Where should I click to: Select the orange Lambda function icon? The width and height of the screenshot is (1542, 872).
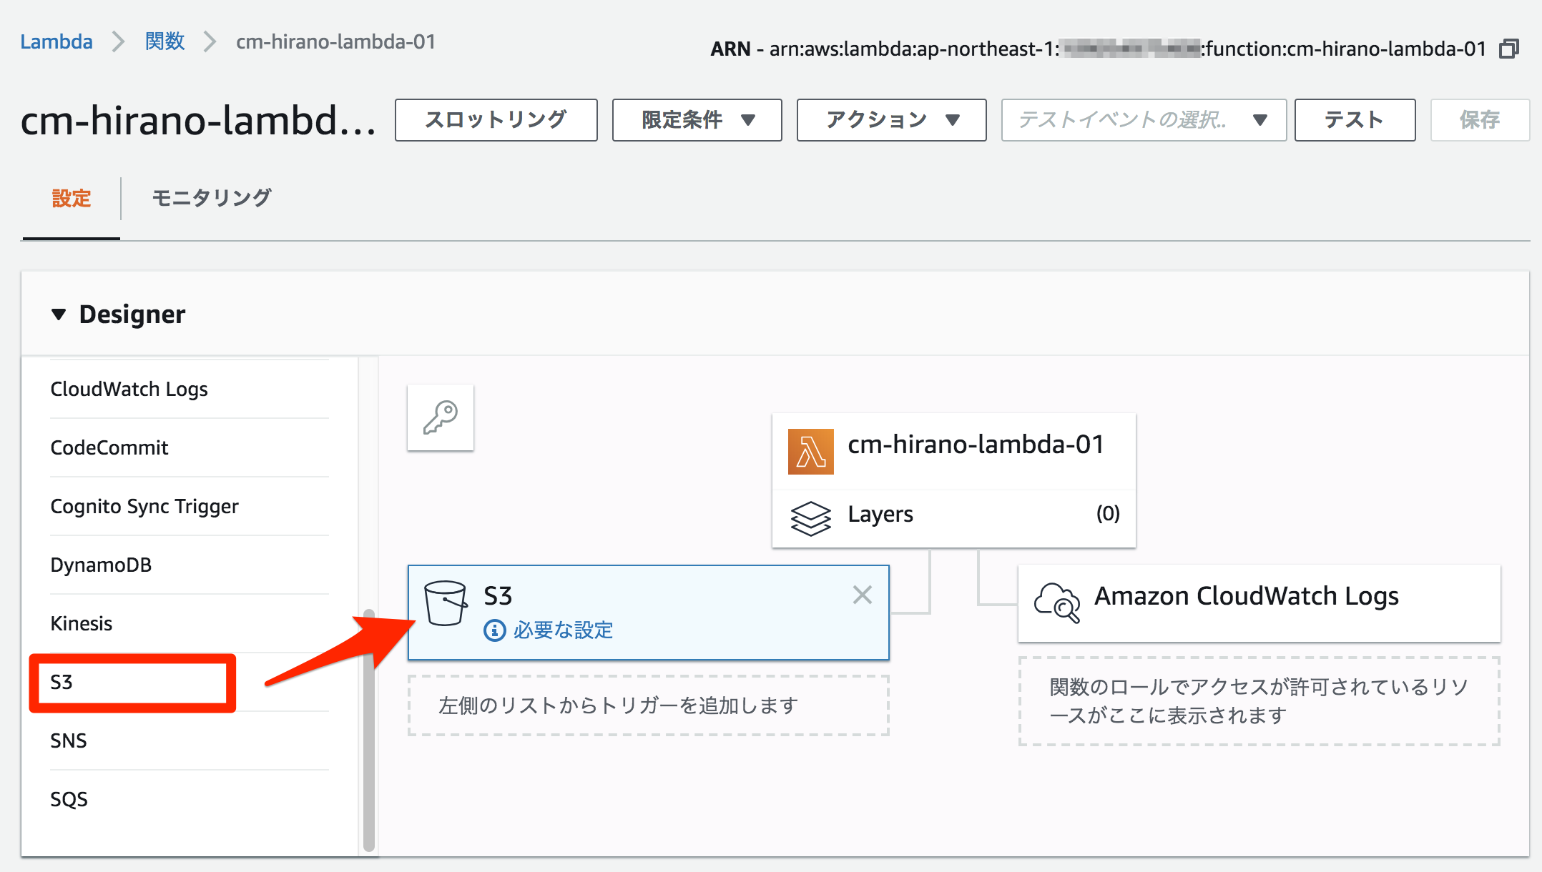point(810,451)
